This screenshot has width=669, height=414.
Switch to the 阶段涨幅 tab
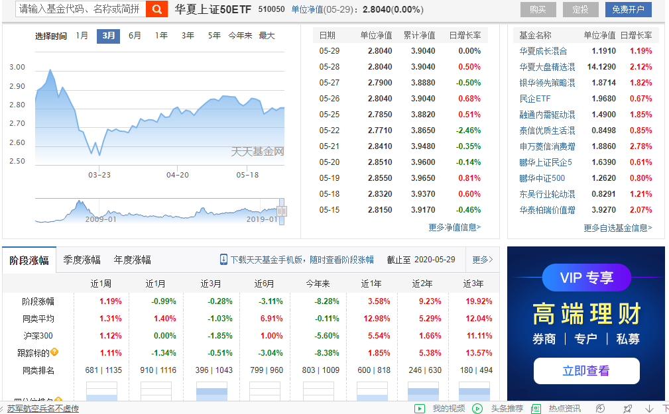[29, 260]
